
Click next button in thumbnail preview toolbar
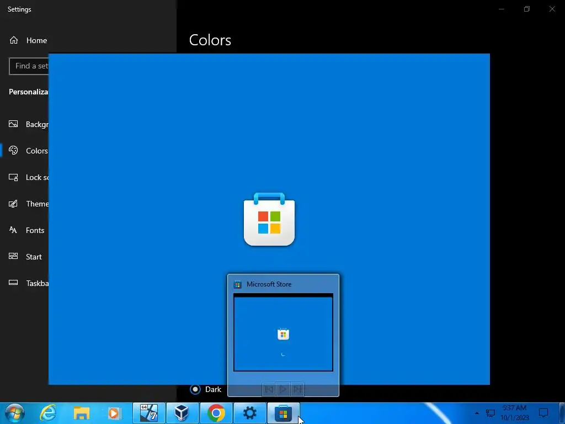click(x=297, y=389)
